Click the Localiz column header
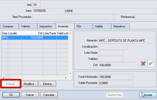This screenshot has height=100, width=157. coord(15,33)
